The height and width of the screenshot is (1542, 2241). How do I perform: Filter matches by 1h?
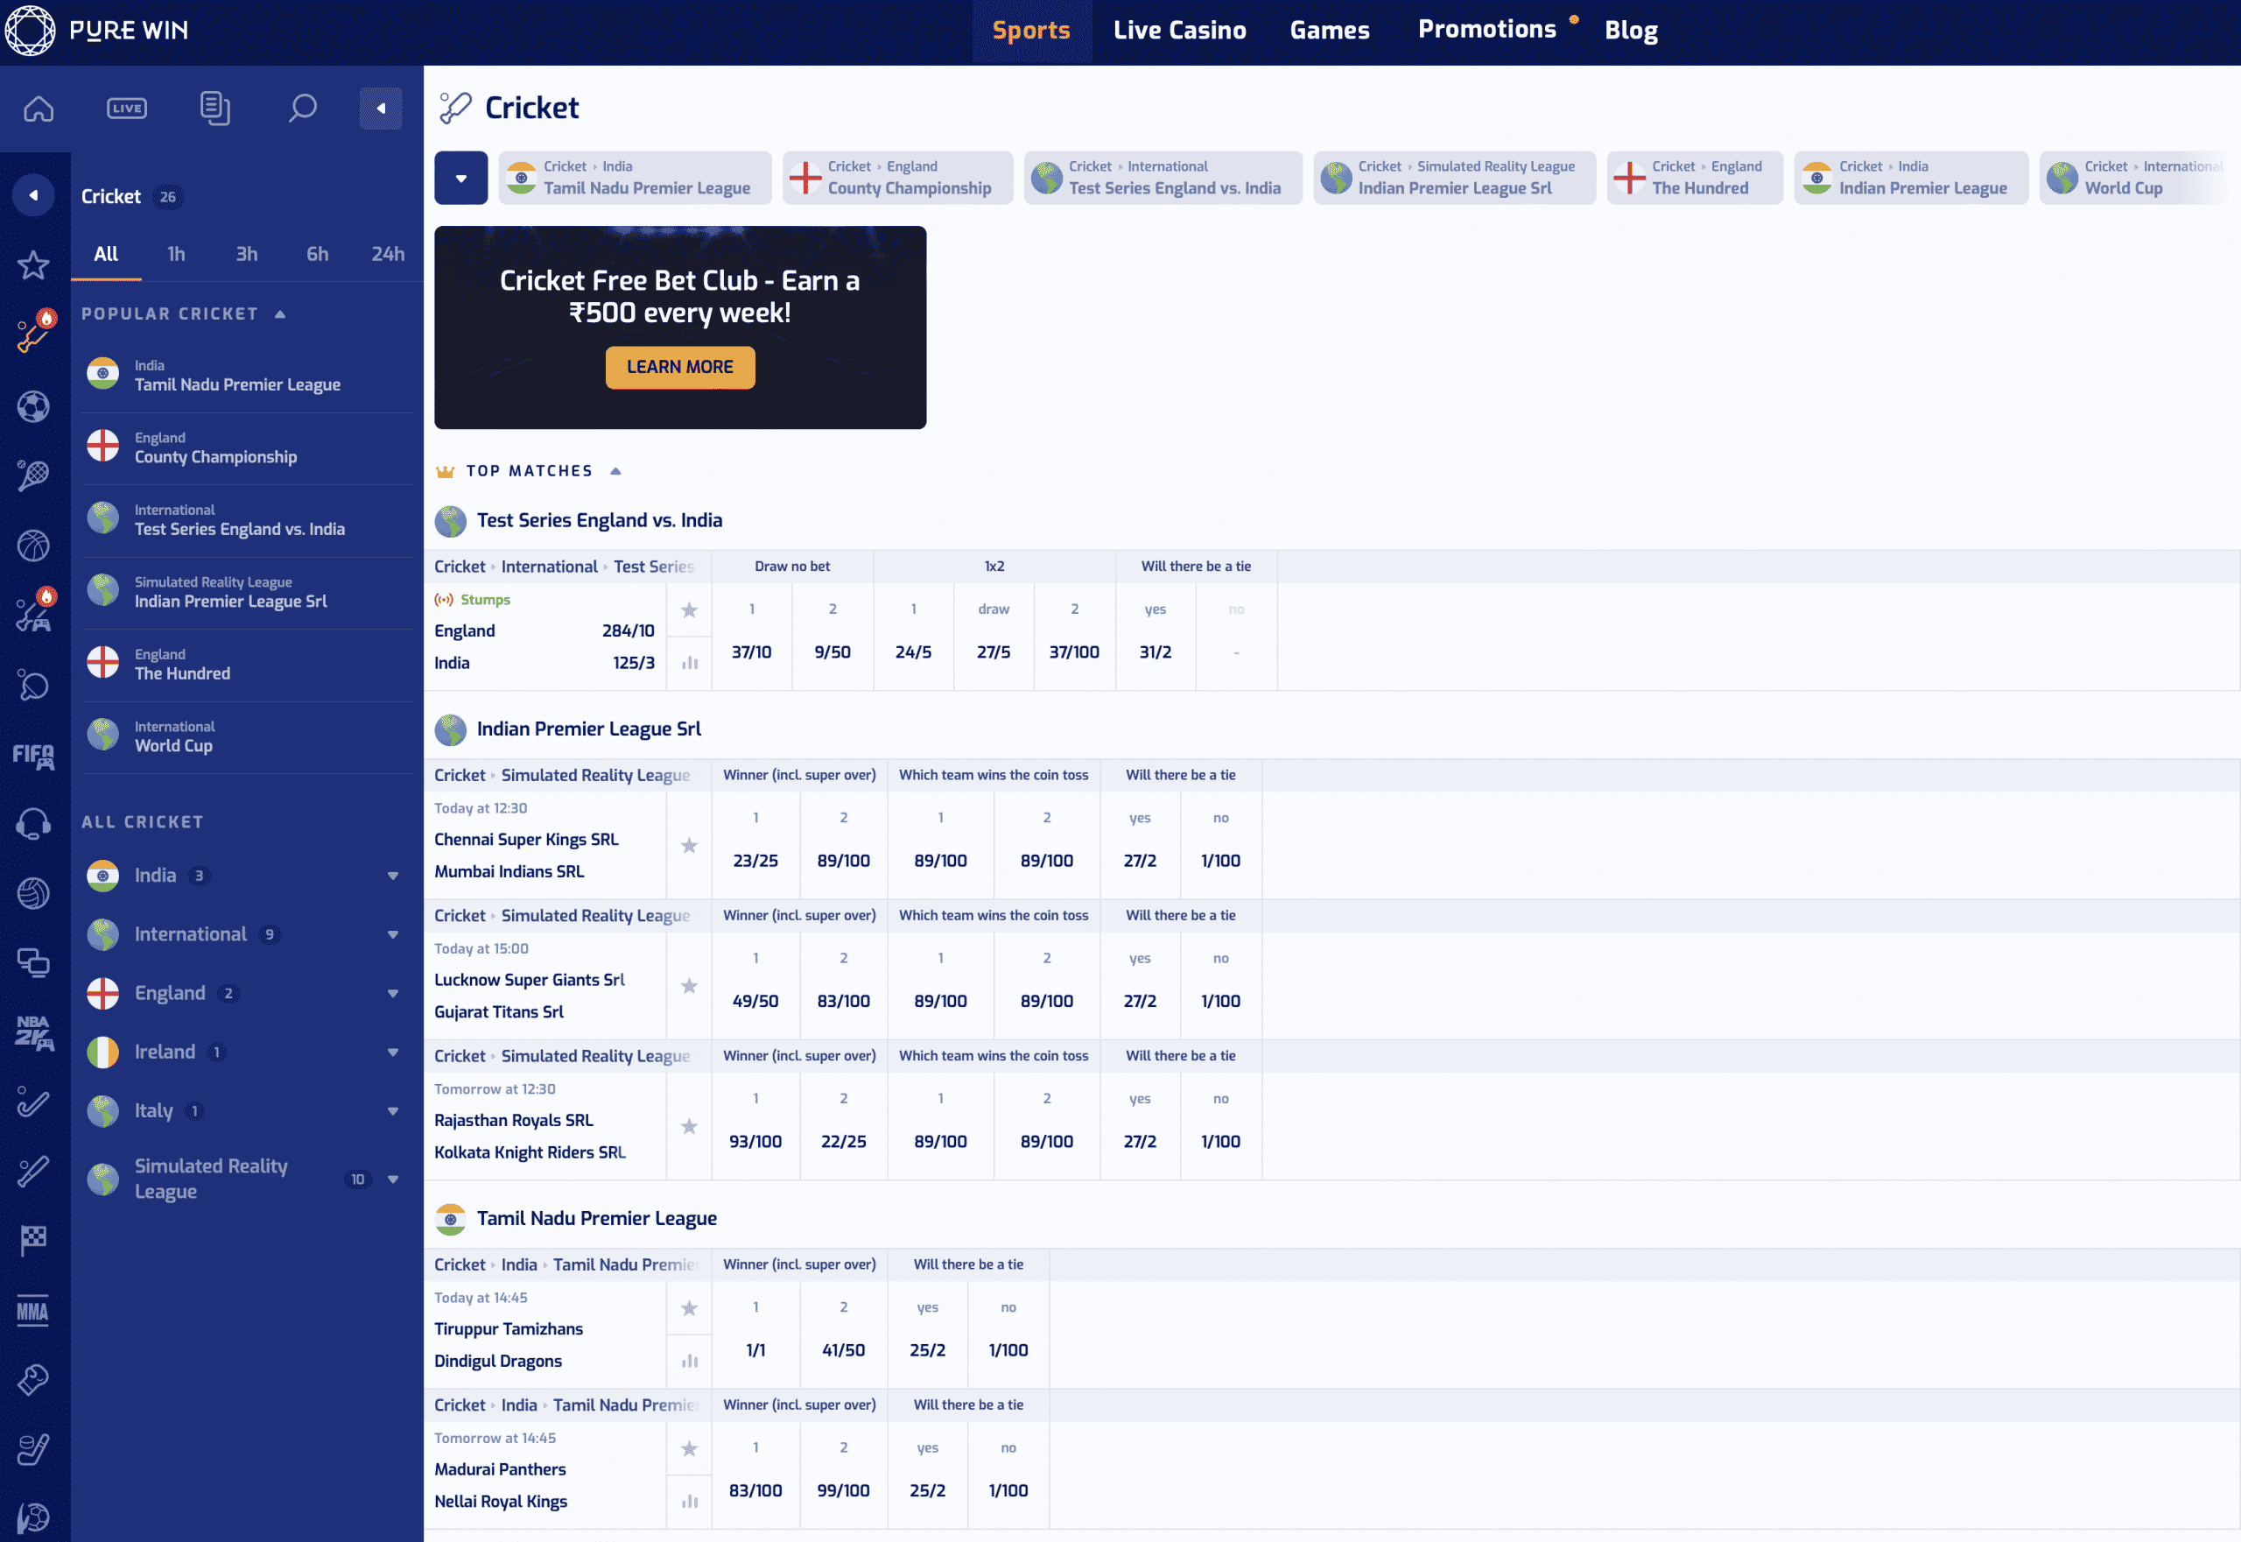pos(176,254)
